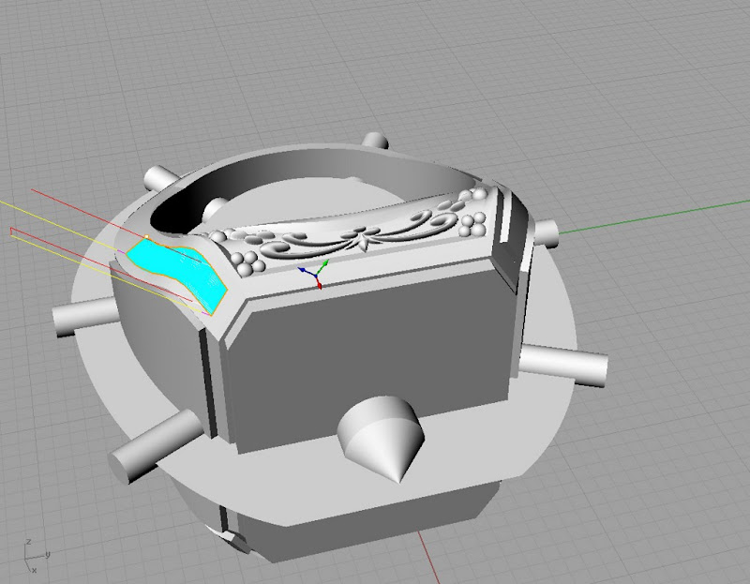The height and width of the screenshot is (584, 750).
Task: Click the world XYZ axis icon
Action: (36, 556)
